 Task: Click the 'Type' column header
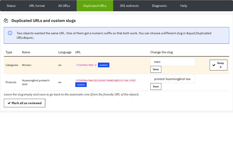point(9,52)
